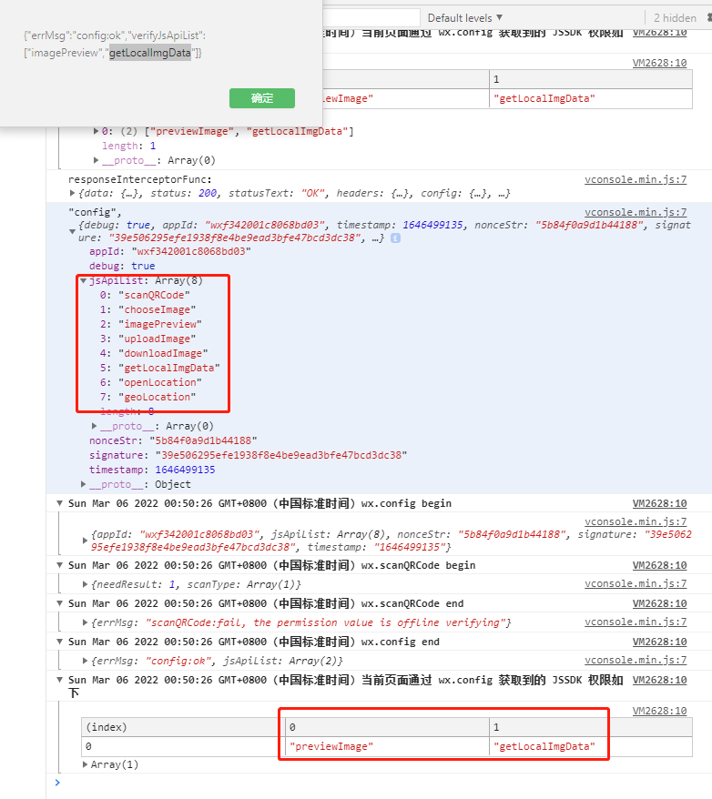Click the highlighted getLocalImgData text in the alert dialog
Viewport: 712px width, 799px height.
coord(150,53)
